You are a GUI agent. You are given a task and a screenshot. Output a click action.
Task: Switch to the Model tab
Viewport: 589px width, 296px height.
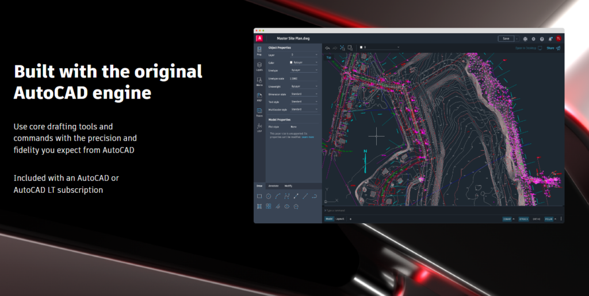(329, 219)
